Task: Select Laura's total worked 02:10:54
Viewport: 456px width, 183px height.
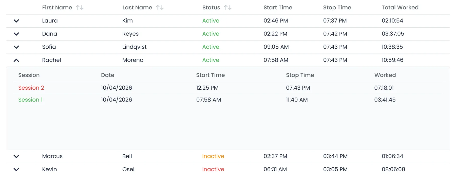Action: tap(392, 21)
